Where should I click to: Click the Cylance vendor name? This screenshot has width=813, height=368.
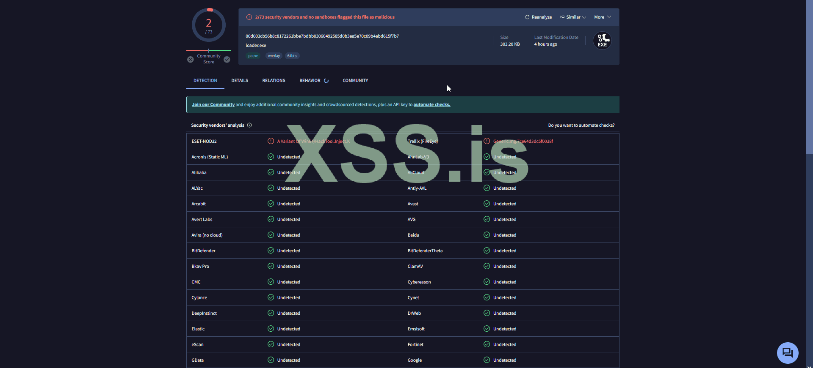pos(199,297)
